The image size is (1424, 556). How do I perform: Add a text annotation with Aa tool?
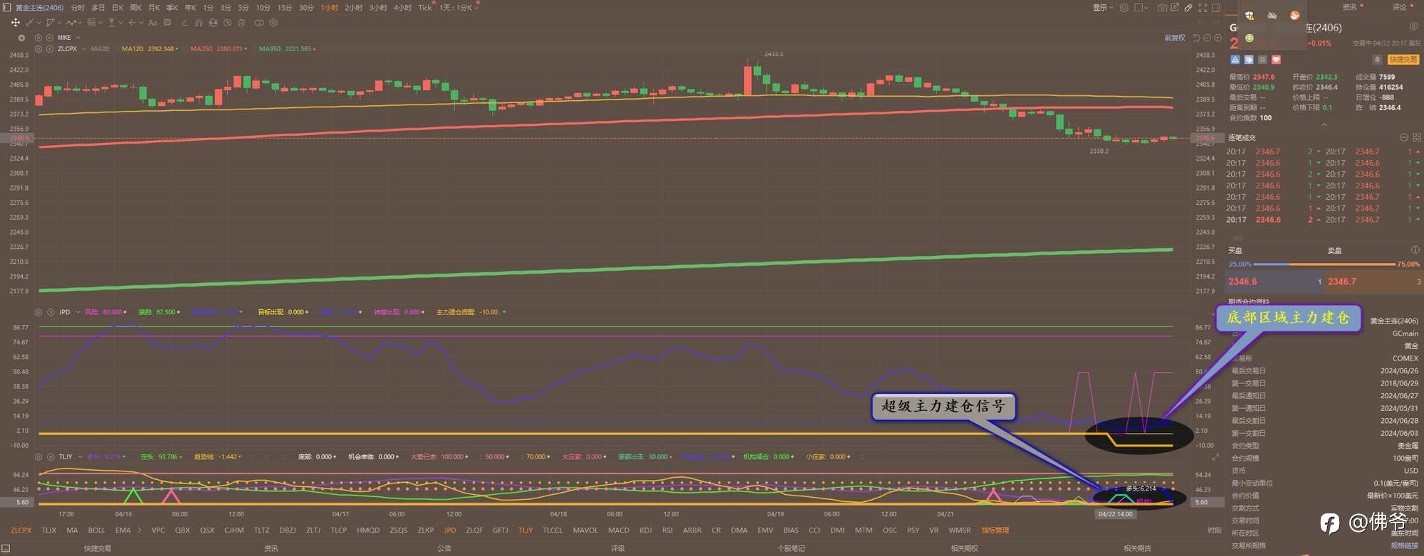pyautogui.click(x=152, y=23)
